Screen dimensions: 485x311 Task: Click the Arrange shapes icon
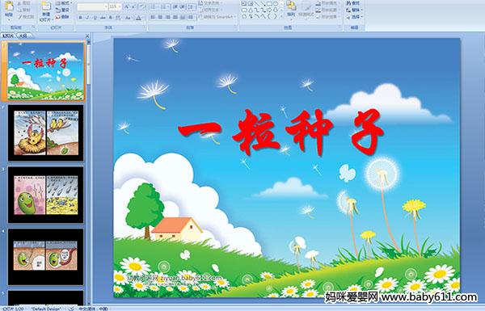pos(291,9)
